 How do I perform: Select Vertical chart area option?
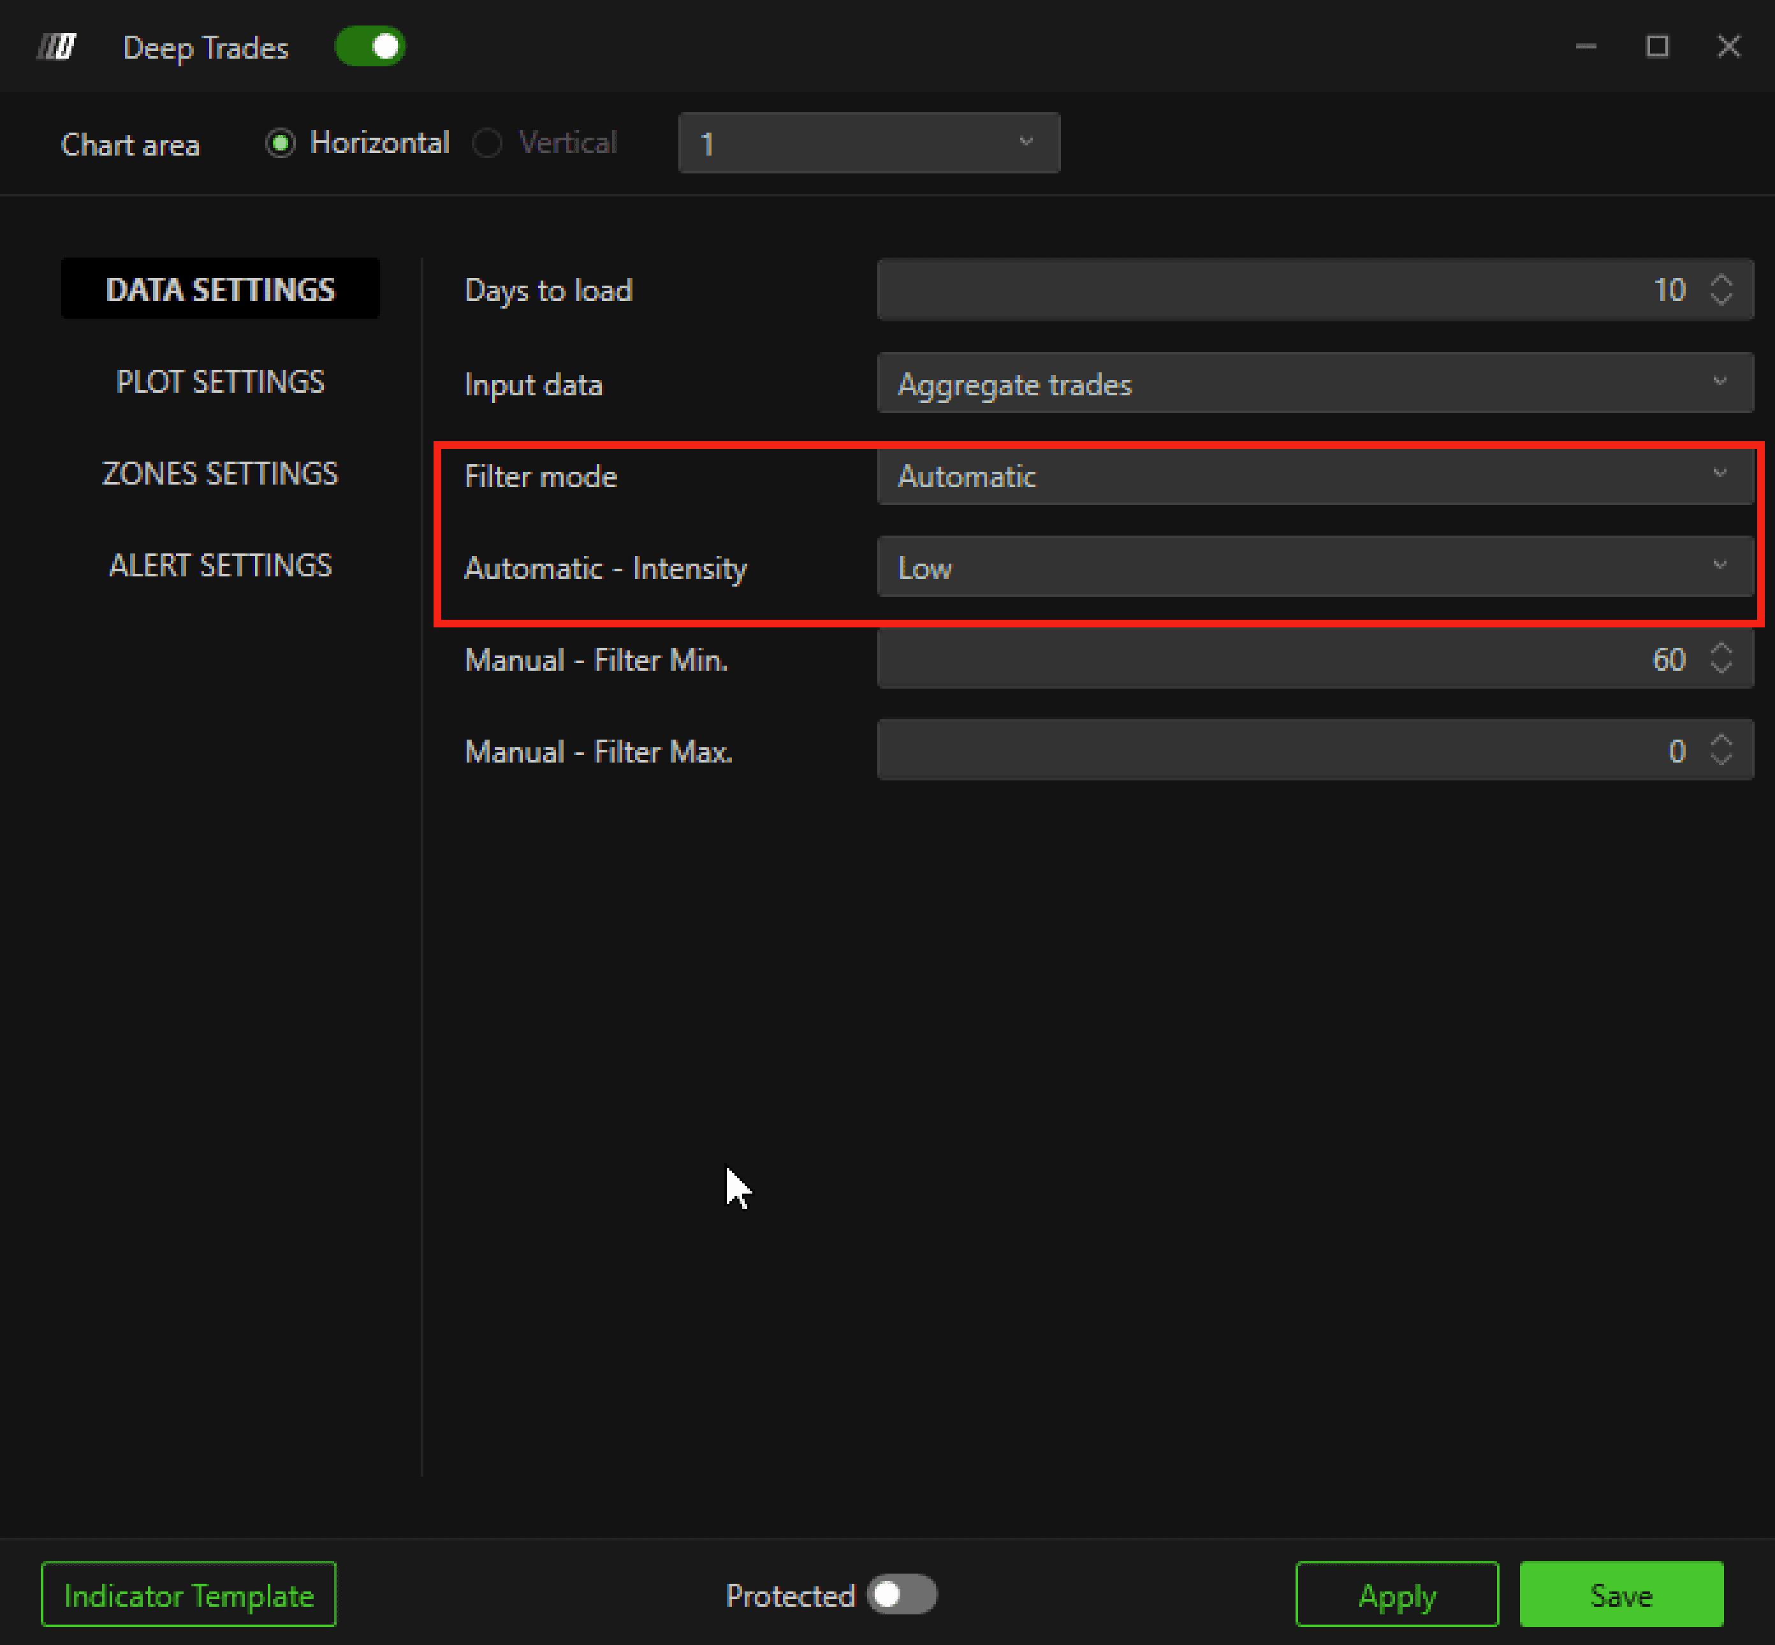coord(487,143)
